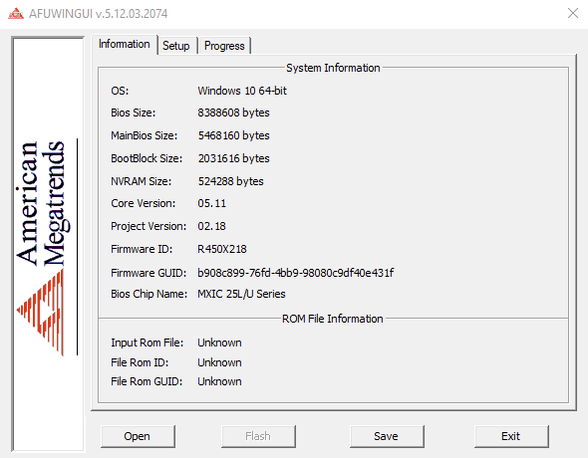
Task: Select the Project Version value '02.18'
Action: [212, 226]
